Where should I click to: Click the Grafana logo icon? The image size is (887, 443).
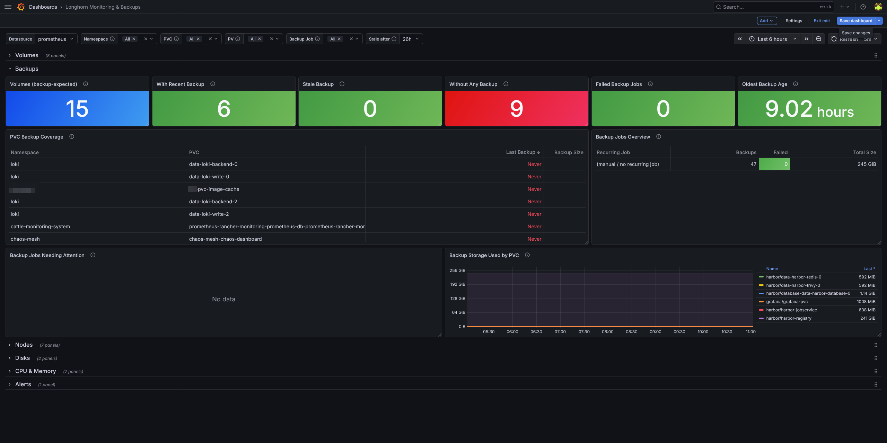tap(21, 7)
